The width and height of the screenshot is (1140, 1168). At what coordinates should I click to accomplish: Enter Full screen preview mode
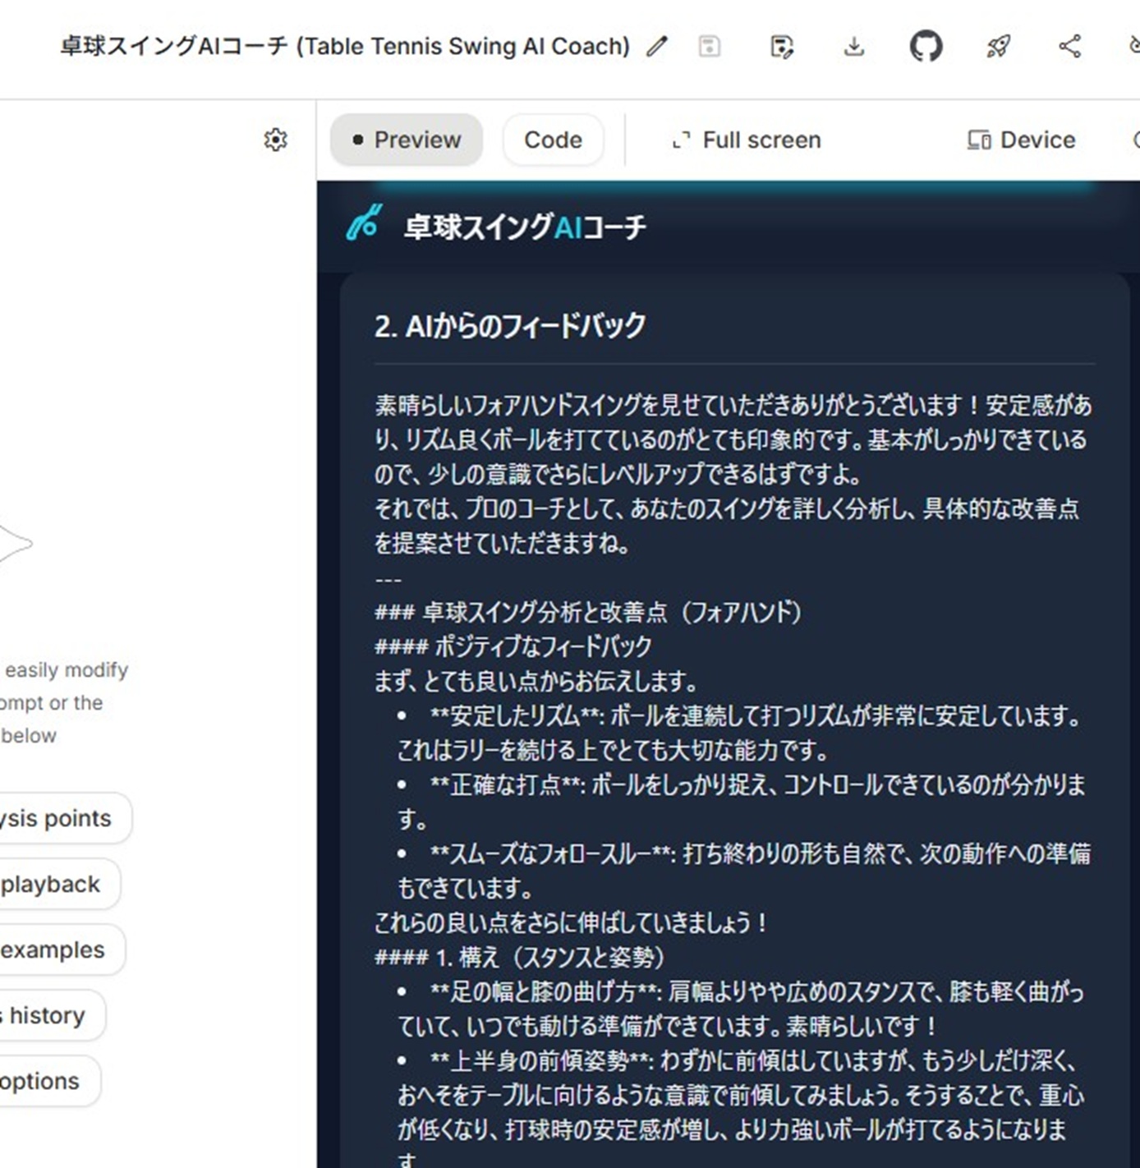[x=747, y=140]
